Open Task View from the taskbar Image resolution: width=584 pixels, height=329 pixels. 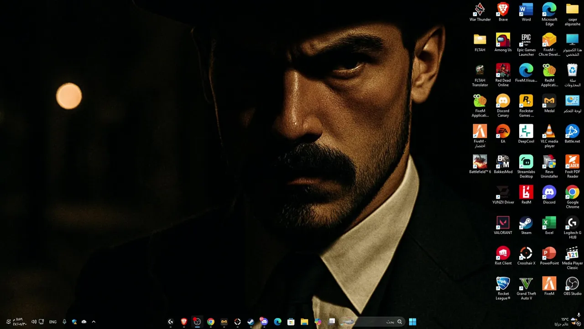point(332,322)
